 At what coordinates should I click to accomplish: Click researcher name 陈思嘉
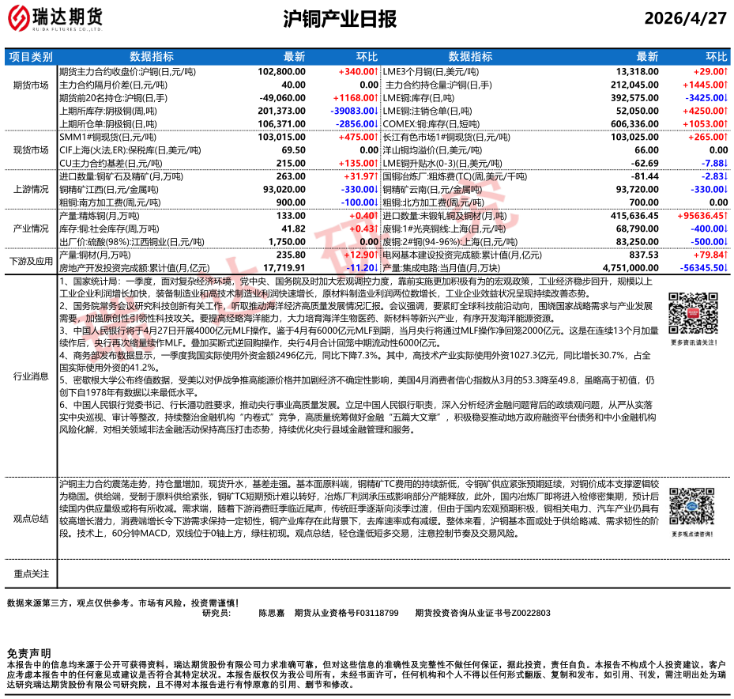(x=272, y=613)
